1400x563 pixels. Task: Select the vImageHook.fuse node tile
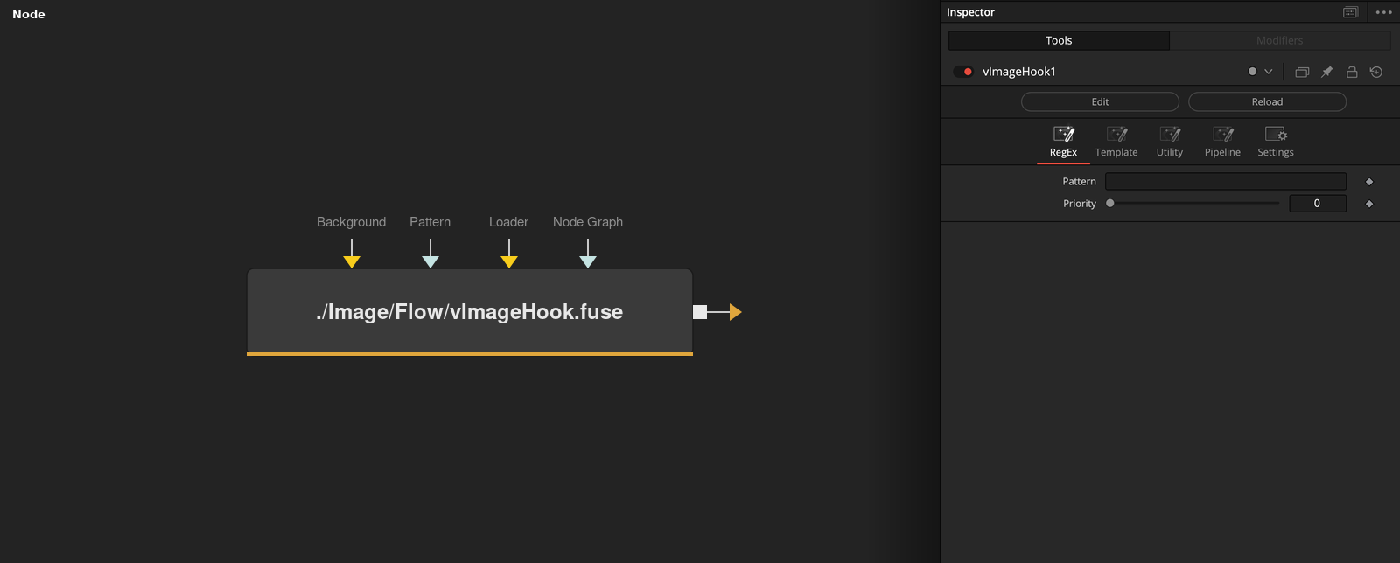pos(470,312)
